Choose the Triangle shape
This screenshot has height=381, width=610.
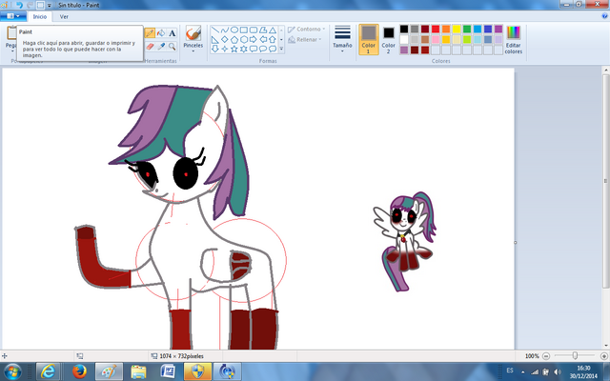click(273, 30)
